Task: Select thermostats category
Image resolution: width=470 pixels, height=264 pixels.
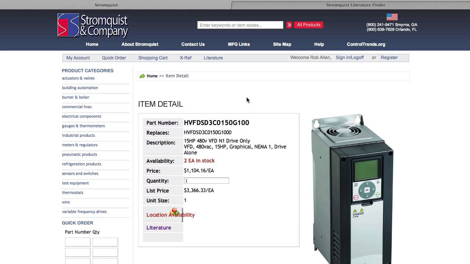Action: [x=72, y=192]
